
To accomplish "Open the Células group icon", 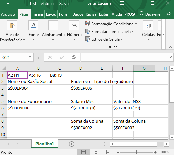I will point(148,25).
